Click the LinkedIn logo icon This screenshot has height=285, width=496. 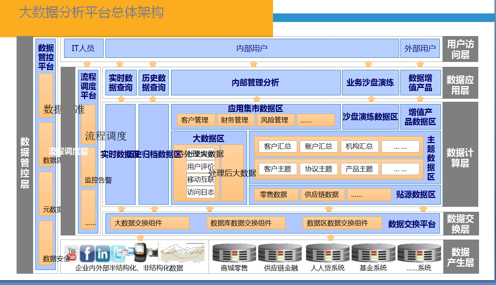[102, 253]
